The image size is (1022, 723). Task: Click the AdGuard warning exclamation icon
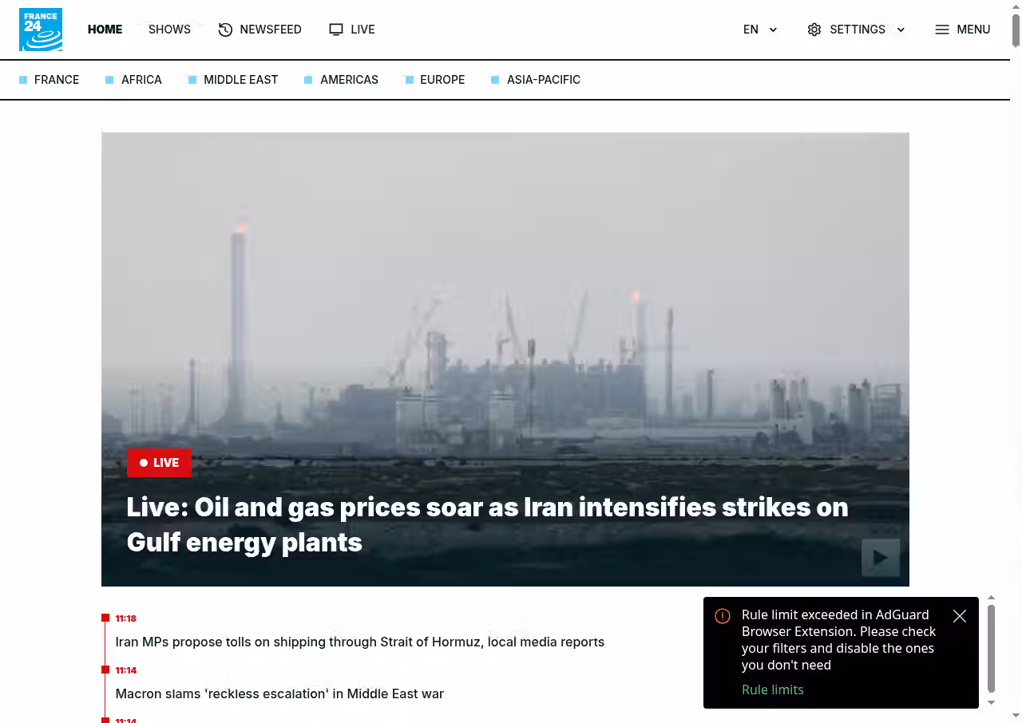[x=723, y=616]
